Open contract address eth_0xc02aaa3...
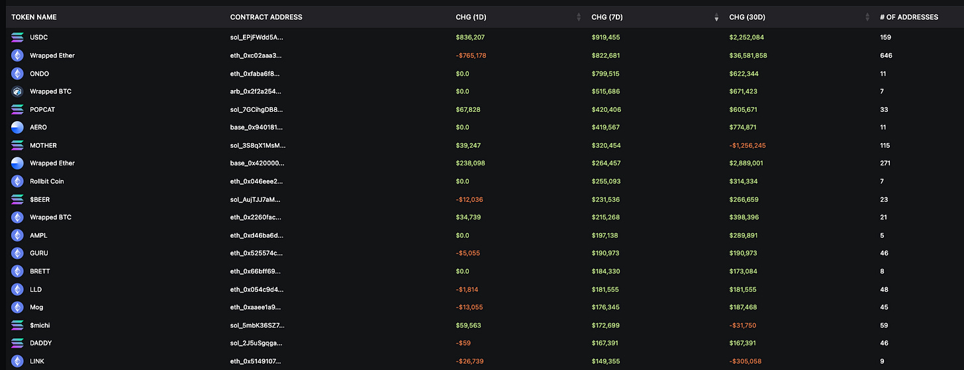Screen dimensions: 964x370 pyautogui.click(x=256, y=56)
